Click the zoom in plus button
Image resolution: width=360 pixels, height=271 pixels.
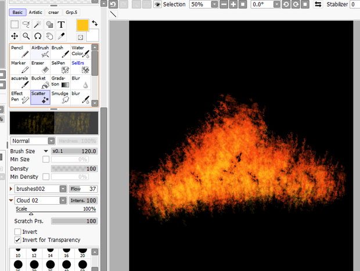(233, 5)
